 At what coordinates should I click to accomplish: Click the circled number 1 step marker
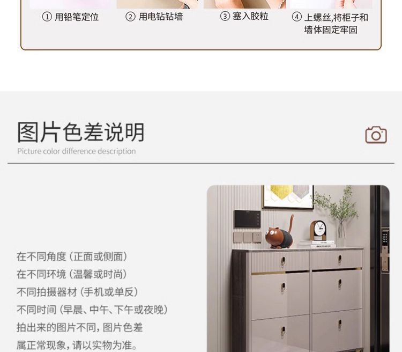click(x=47, y=17)
